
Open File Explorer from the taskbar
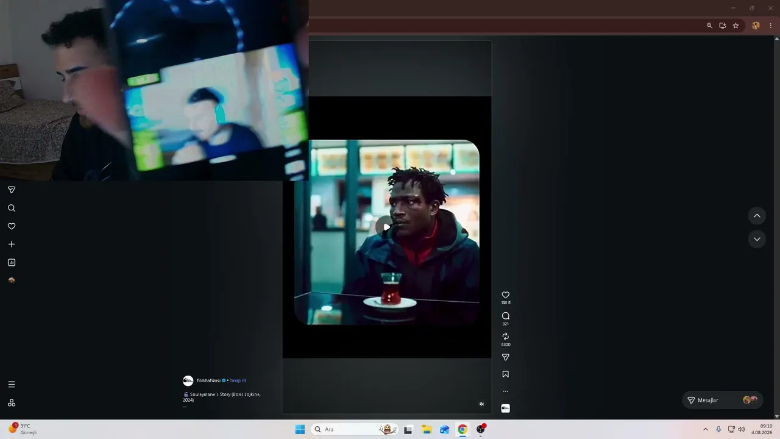427,429
